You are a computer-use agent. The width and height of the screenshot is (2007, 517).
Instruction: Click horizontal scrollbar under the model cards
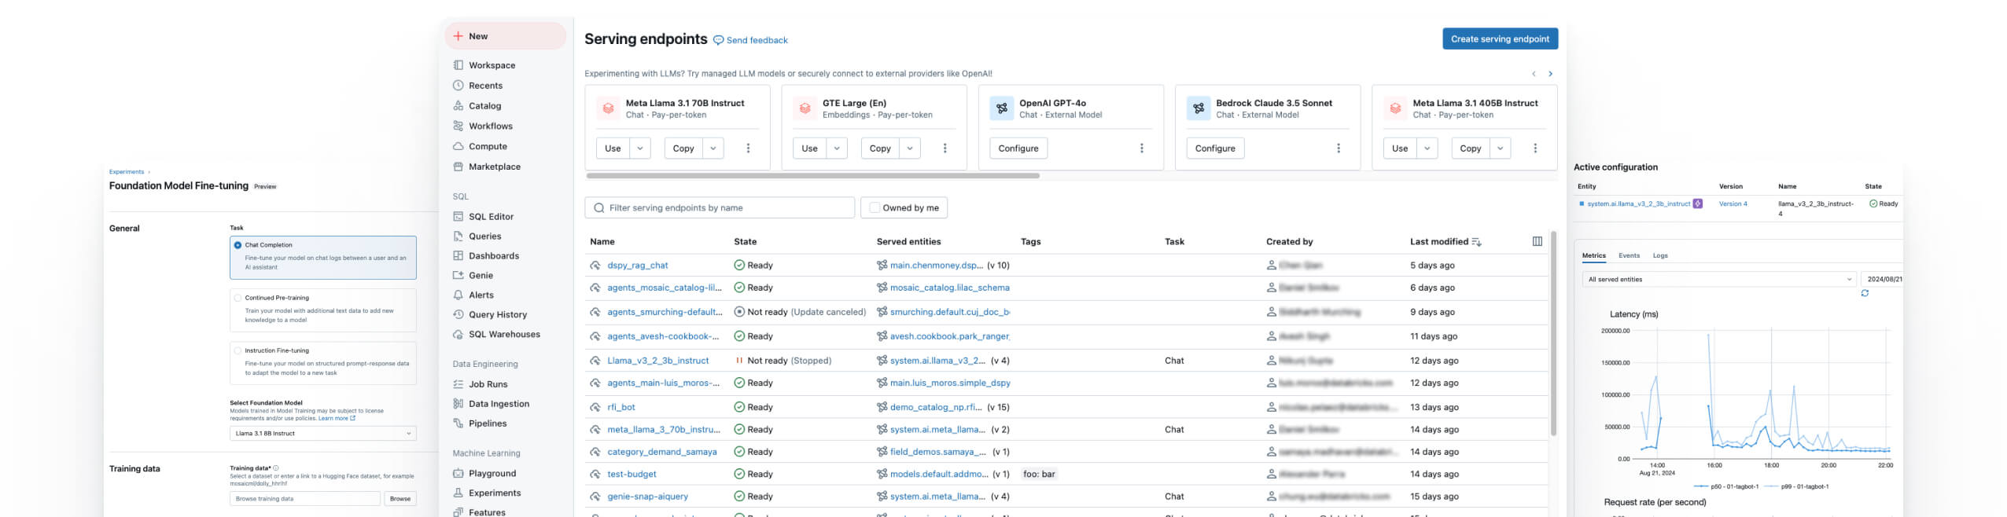[x=812, y=176]
